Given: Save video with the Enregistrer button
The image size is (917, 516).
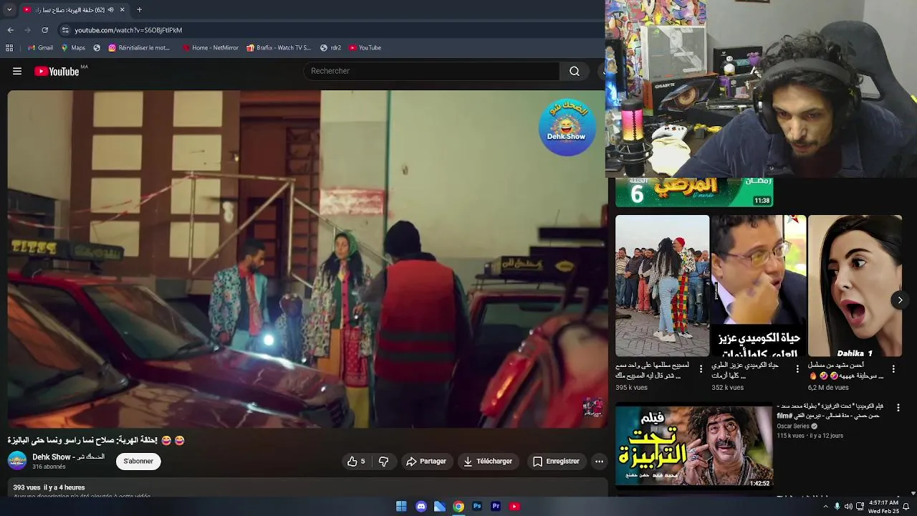Looking at the screenshot, I should pyautogui.click(x=556, y=462).
